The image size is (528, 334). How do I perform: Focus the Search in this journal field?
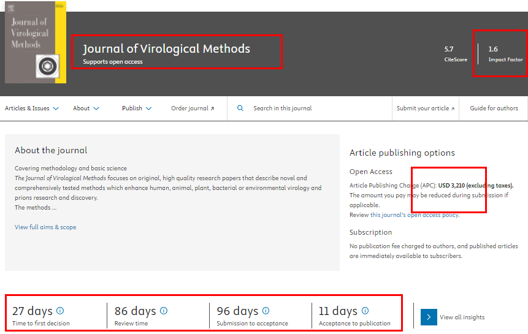310,108
